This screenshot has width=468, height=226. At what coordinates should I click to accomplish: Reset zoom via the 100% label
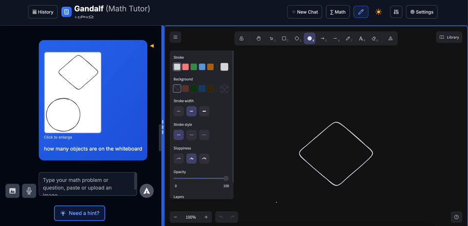191,217
